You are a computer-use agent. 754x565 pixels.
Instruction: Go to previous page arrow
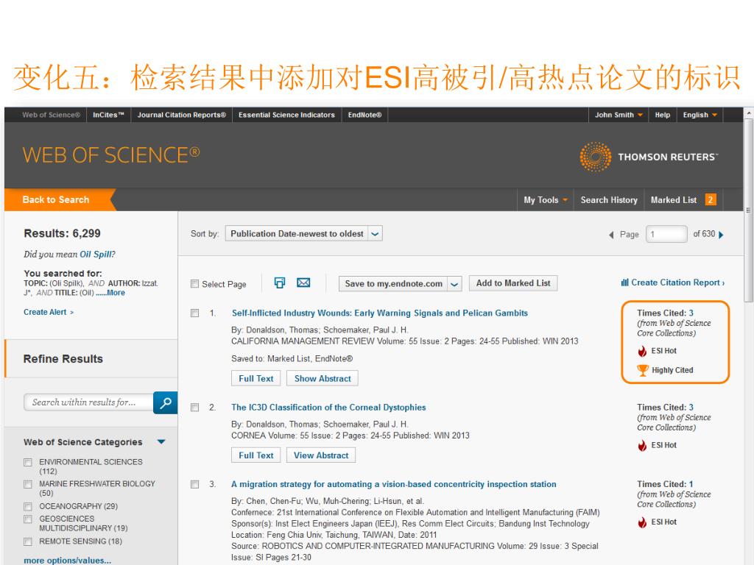pos(611,235)
